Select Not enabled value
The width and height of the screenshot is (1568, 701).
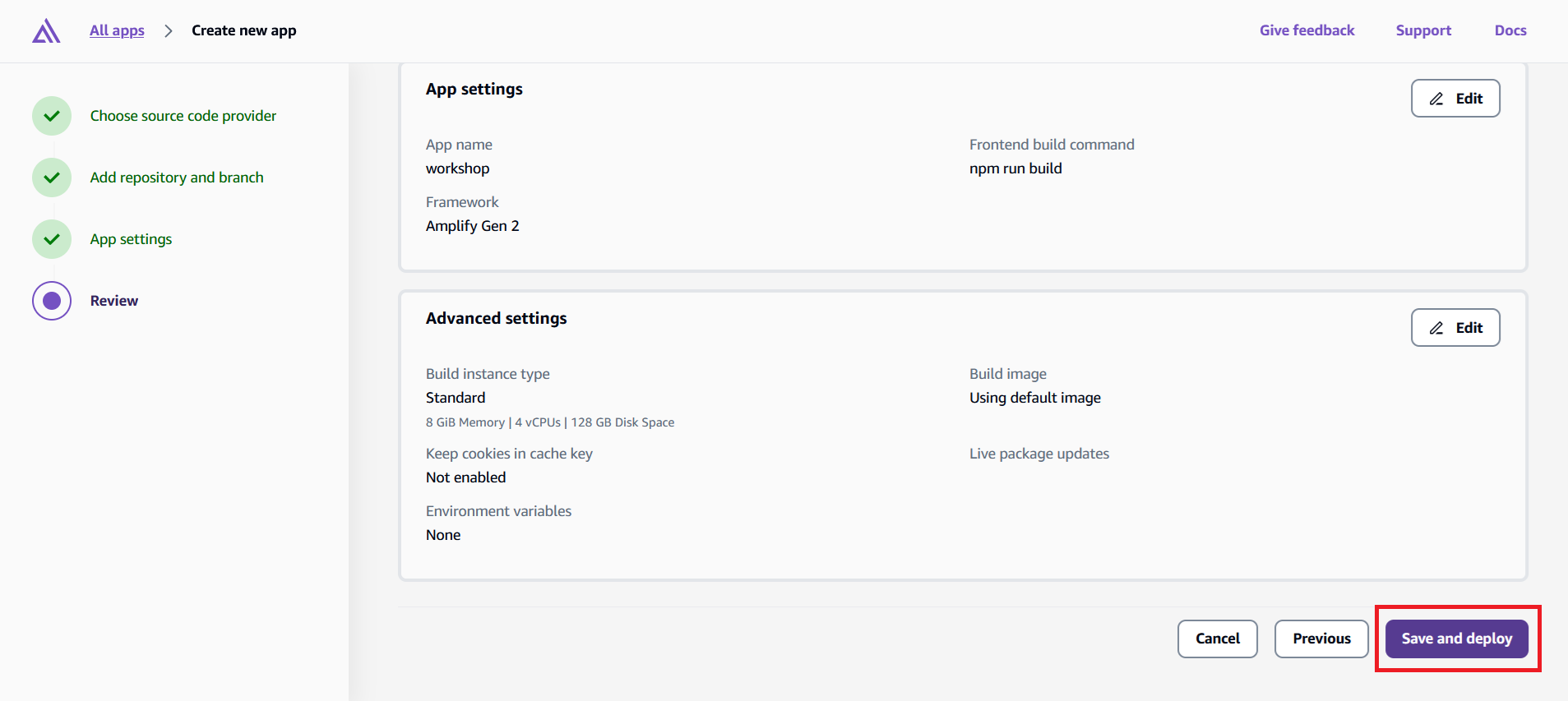click(466, 477)
